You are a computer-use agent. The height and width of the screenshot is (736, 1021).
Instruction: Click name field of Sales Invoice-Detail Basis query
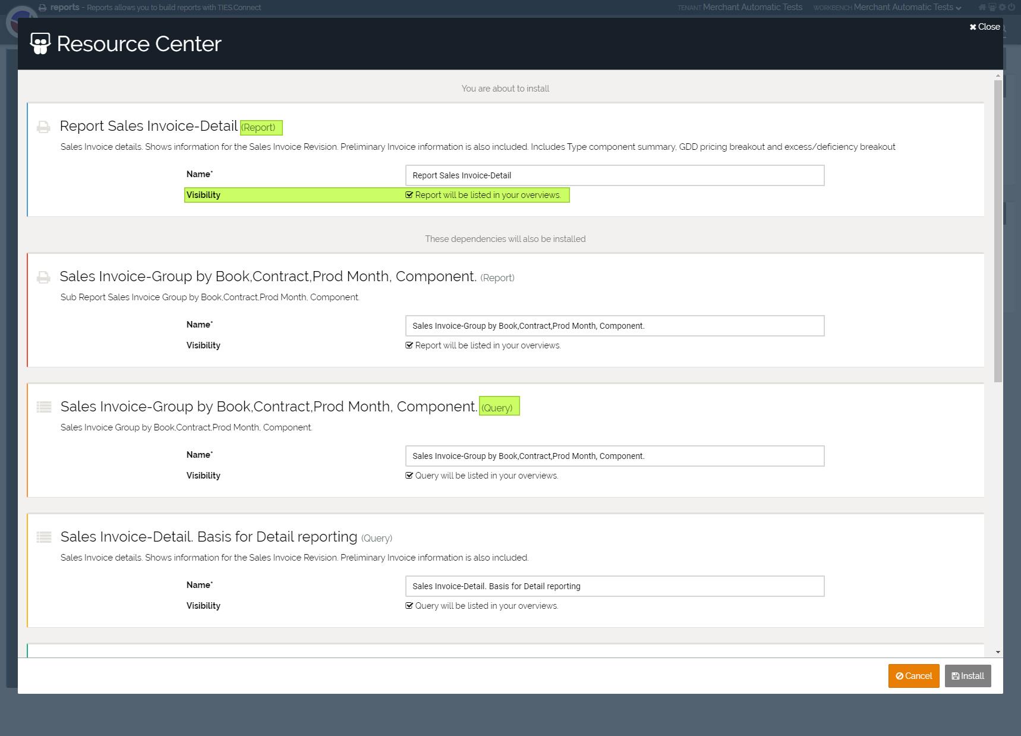pyautogui.click(x=615, y=586)
